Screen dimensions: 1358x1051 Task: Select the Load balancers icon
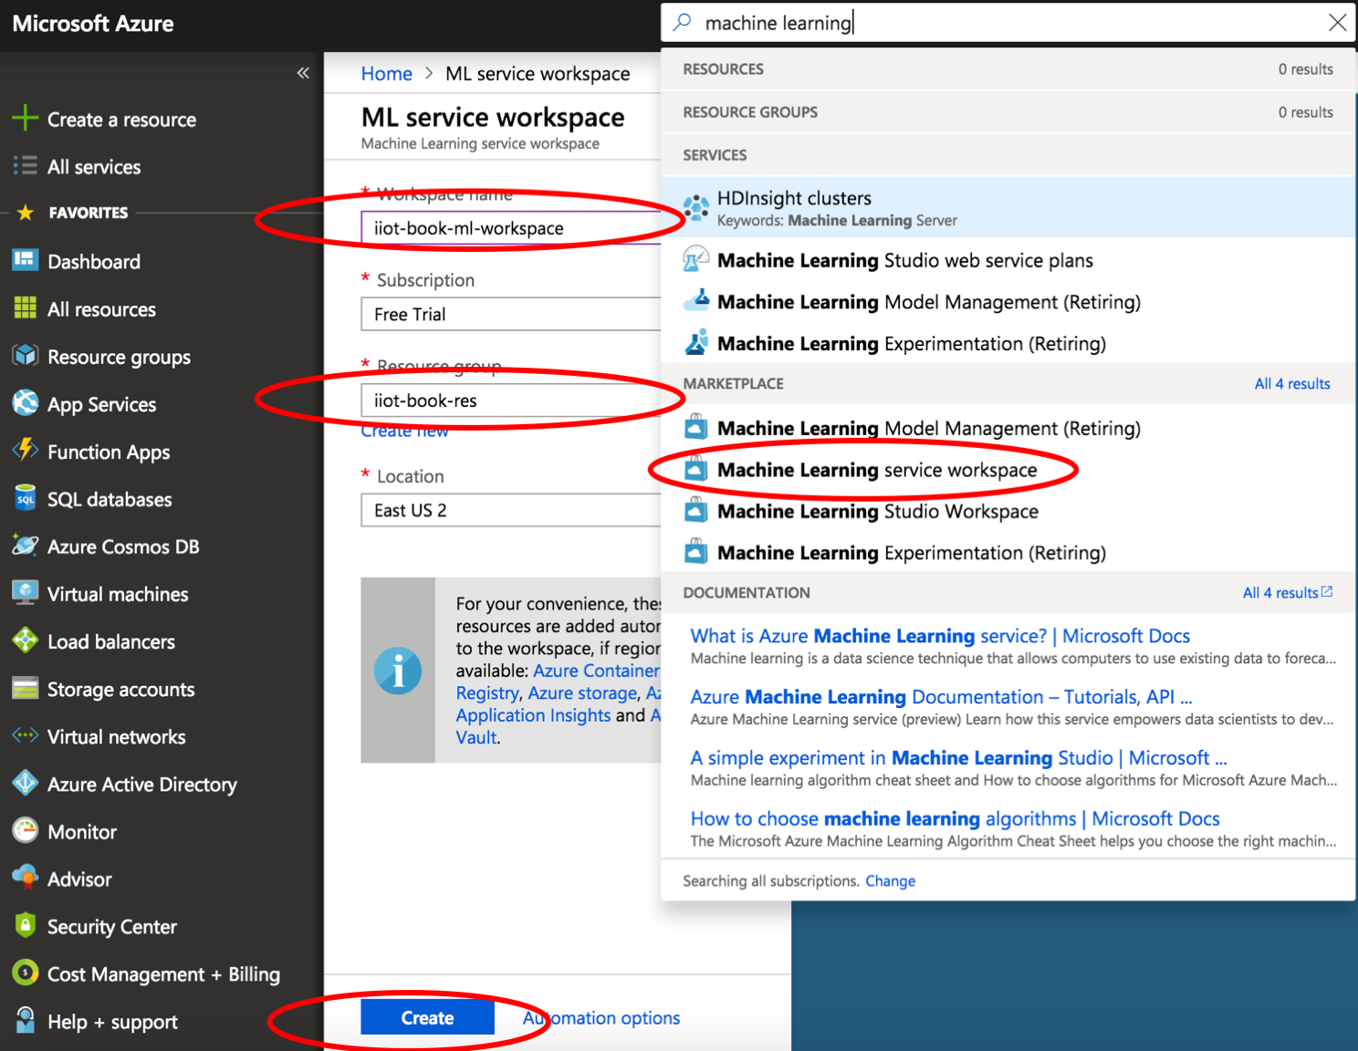25,640
